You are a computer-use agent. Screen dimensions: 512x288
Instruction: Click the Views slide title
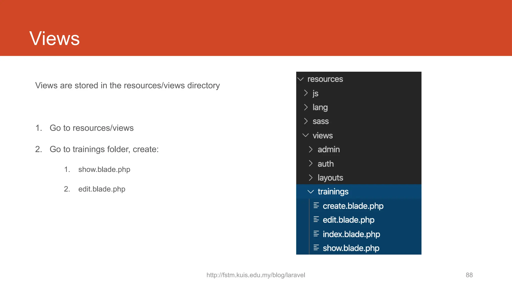point(54,38)
